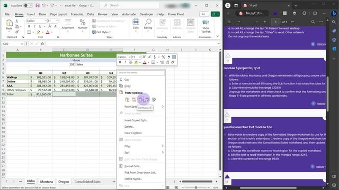Click the ribbon Cut scissors icon
Viewport: 339px width, 190px height.
(16, 21)
